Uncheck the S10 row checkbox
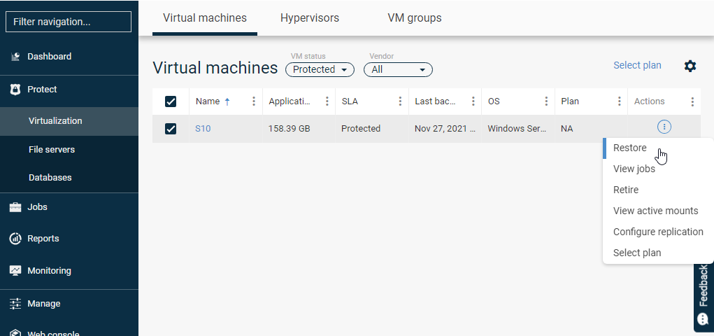This screenshot has width=714, height=336. (x=171, y=129)
